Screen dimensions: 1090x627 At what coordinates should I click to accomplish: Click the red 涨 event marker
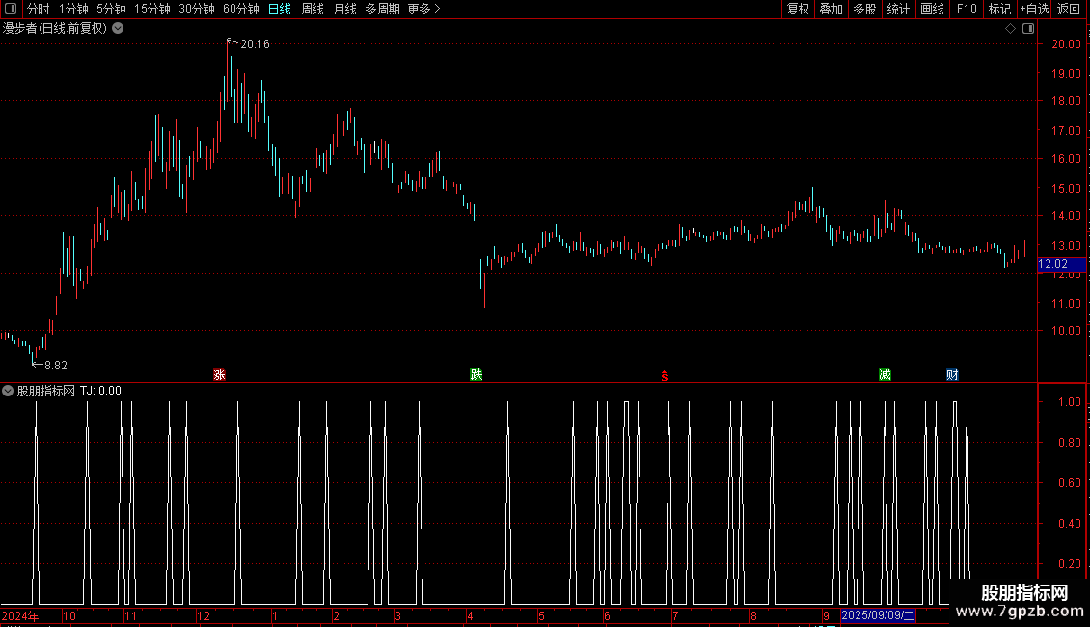click(220, 375)
